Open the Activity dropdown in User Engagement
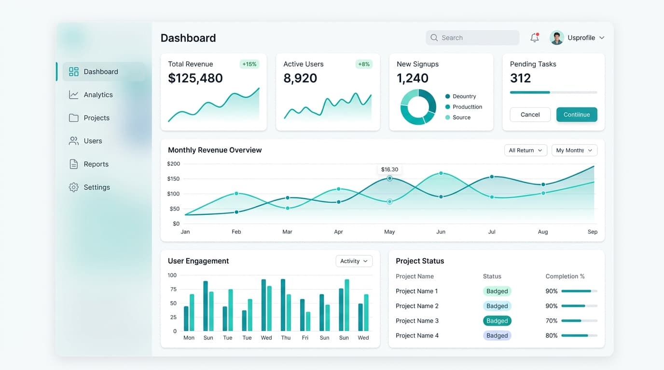The height and width of the screenshot is (370, 664). pos(354,261)
